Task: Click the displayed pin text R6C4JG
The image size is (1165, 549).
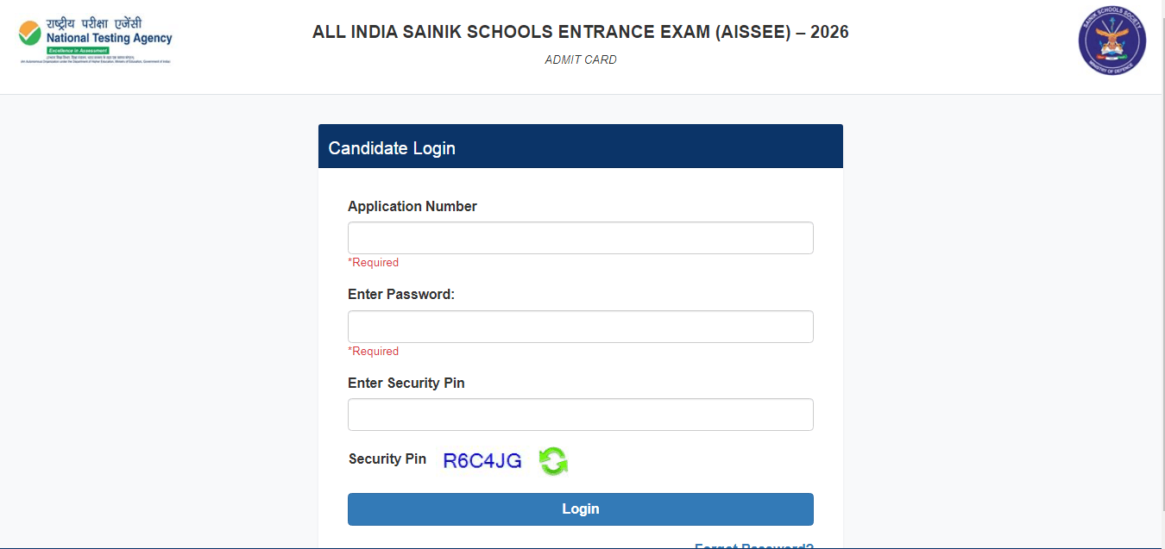Action: coord(481,459)
